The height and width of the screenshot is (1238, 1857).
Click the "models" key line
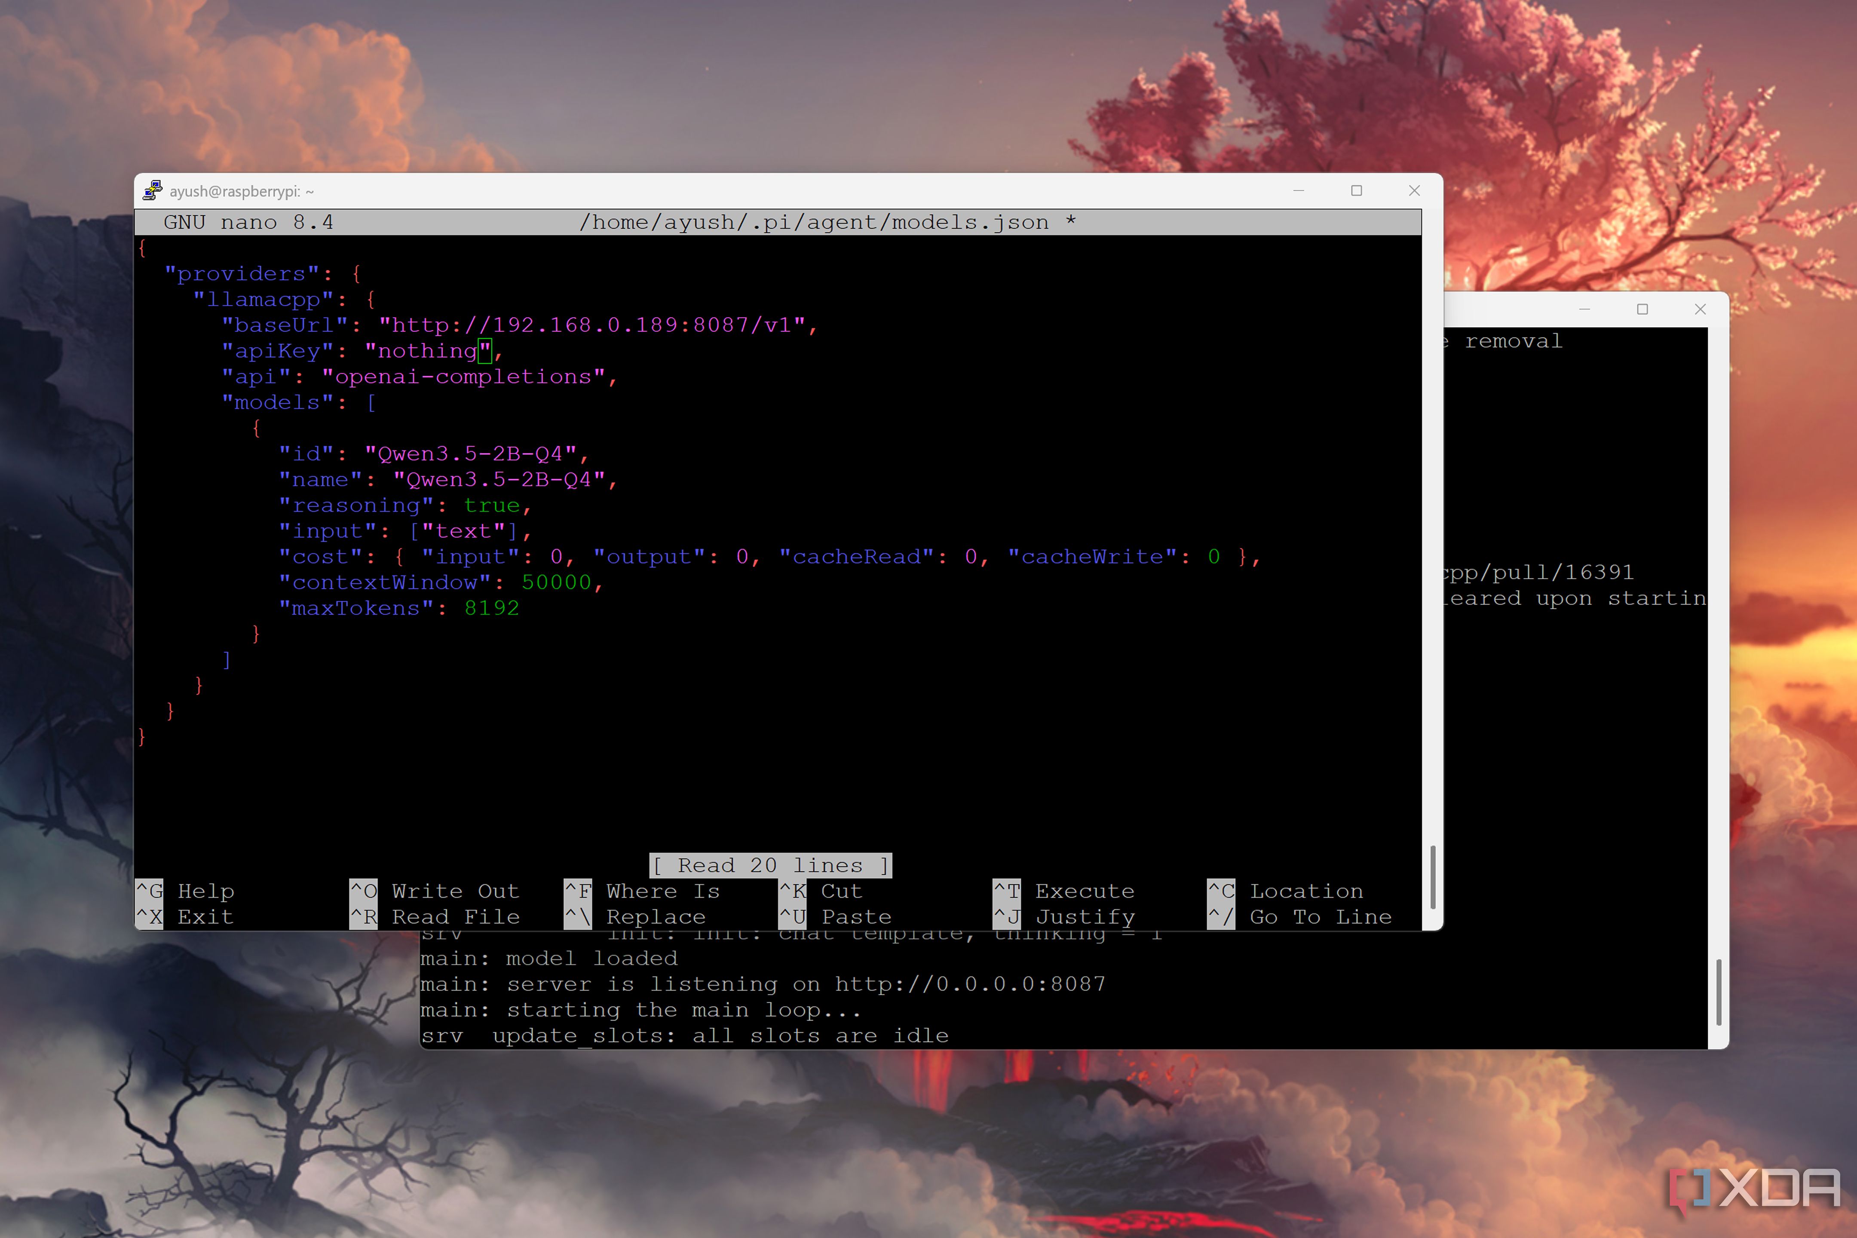coord(298,403)
